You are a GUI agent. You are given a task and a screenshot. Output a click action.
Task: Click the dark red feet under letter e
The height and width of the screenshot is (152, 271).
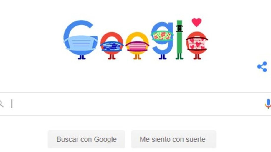[x=197, y=57]
